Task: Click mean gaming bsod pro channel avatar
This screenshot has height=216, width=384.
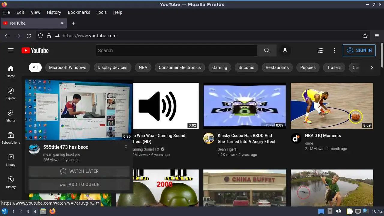Action: (34, 149)
